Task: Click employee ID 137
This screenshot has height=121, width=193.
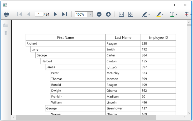Action: click(158, 108)
